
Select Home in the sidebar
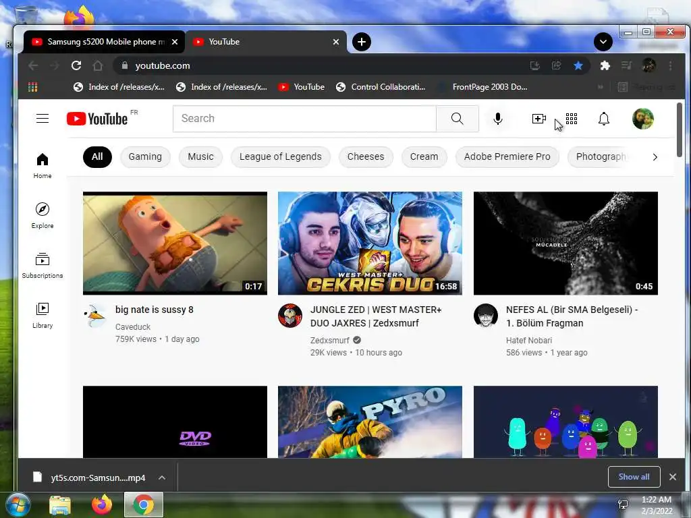coord(43,166)
